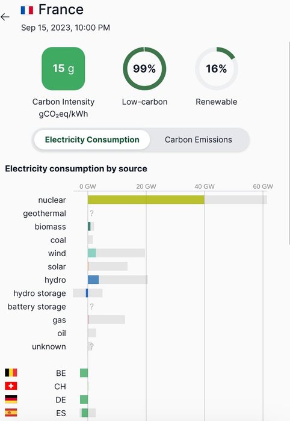This screenshot has height=421, width=290.
Task: Click the green DE exchange bar
Action: point(84,399)
